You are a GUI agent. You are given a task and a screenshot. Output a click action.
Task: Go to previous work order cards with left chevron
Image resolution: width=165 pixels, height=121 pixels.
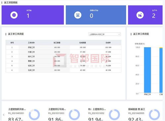point(4,115)
